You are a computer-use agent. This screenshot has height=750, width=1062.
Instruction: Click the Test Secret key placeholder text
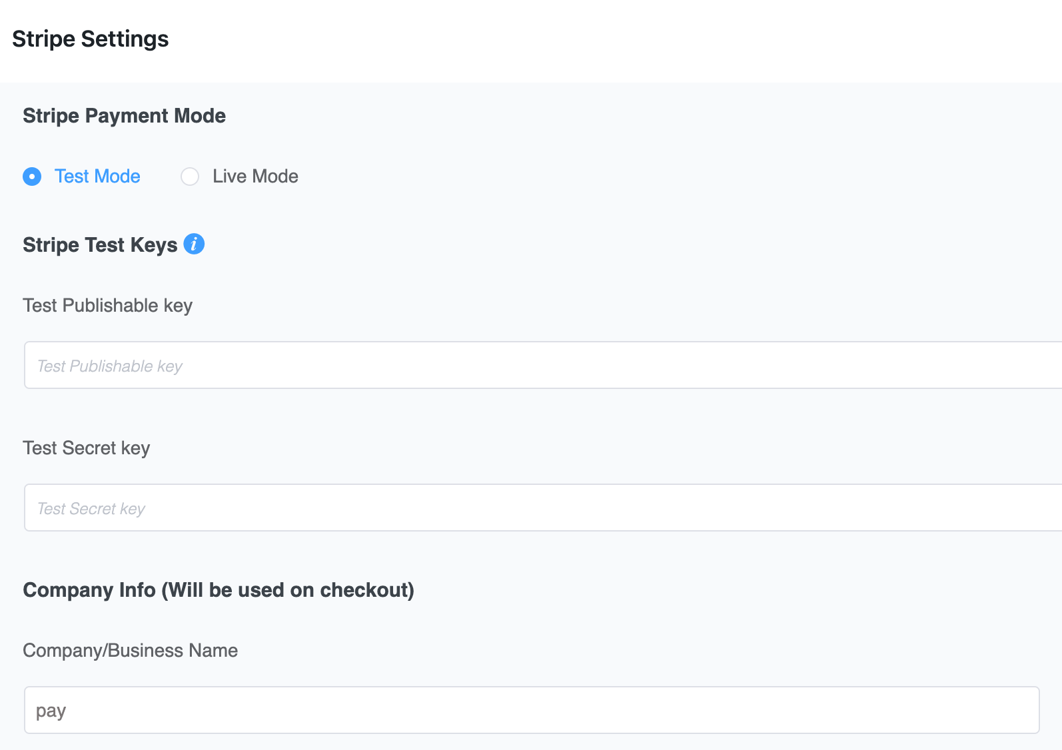pyautogui.click(x=91, y=509)
